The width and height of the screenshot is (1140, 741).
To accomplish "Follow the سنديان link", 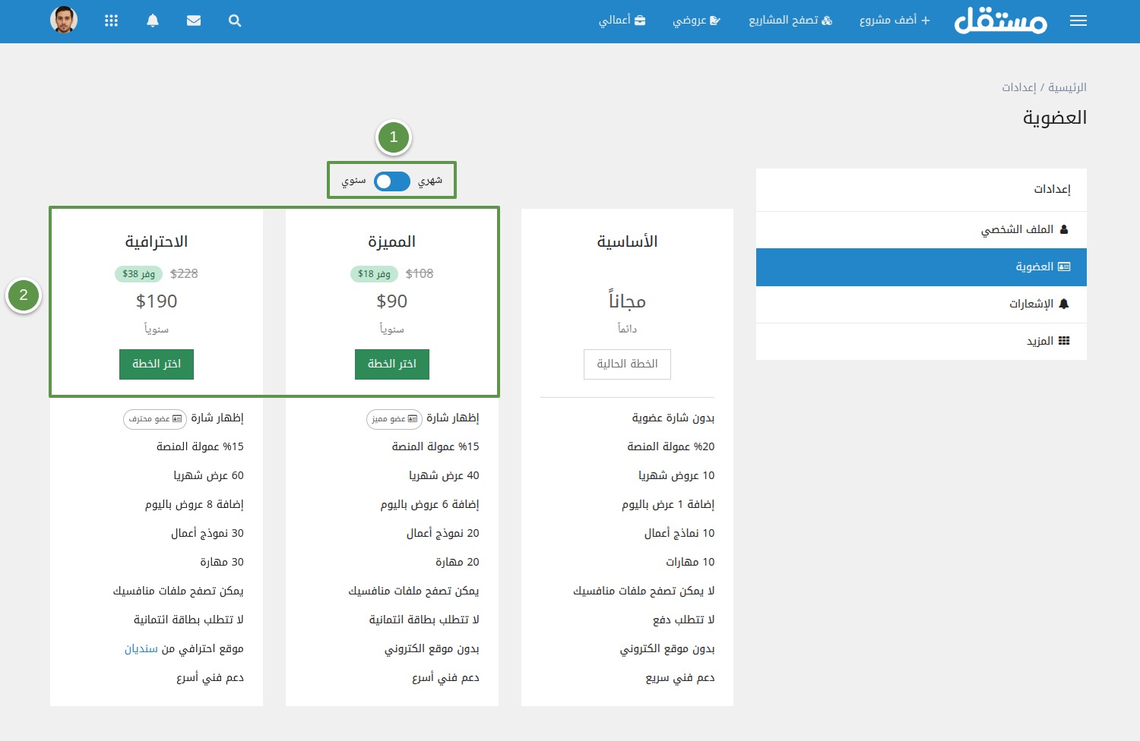I will [x=141, y=649].
